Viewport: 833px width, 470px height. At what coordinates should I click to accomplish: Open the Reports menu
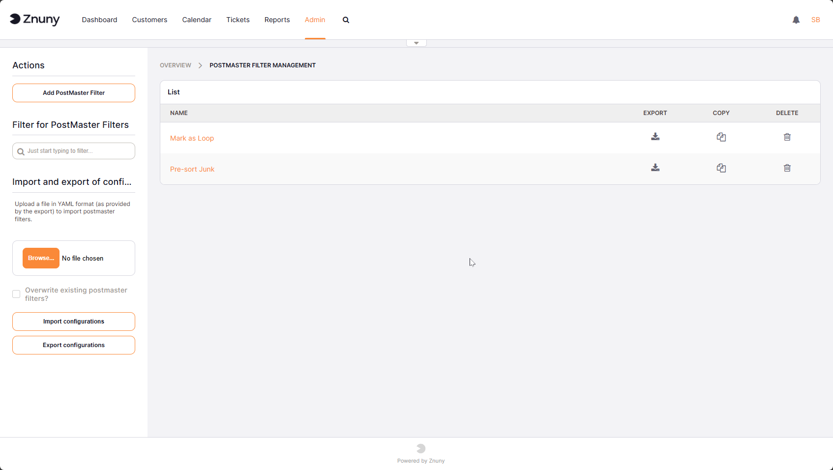(277, 20)
